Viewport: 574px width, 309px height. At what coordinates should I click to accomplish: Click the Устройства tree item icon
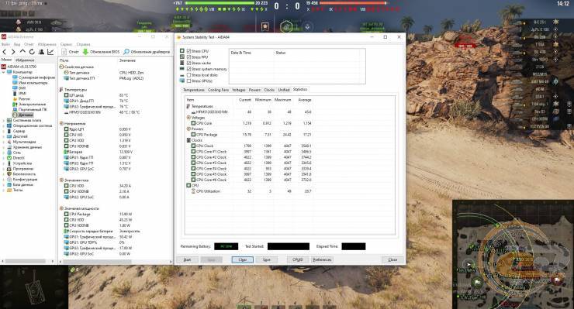(x=9, y=163)
